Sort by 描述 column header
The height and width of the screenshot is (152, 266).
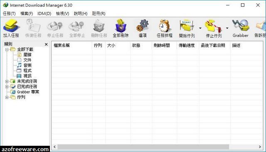coord(246,45)
